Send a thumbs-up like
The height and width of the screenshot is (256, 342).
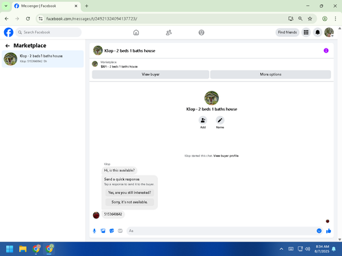(x=328, y=231)
